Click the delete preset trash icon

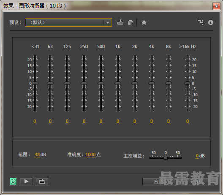tap(130, 23)
